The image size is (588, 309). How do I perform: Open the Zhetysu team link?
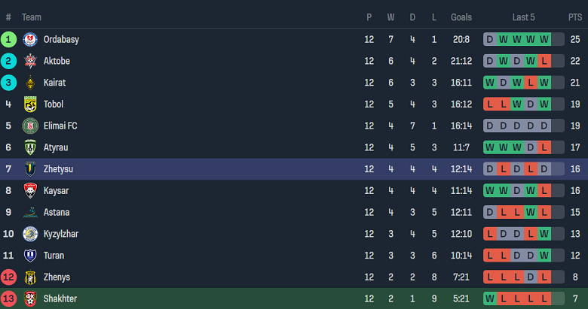point(58,169)
